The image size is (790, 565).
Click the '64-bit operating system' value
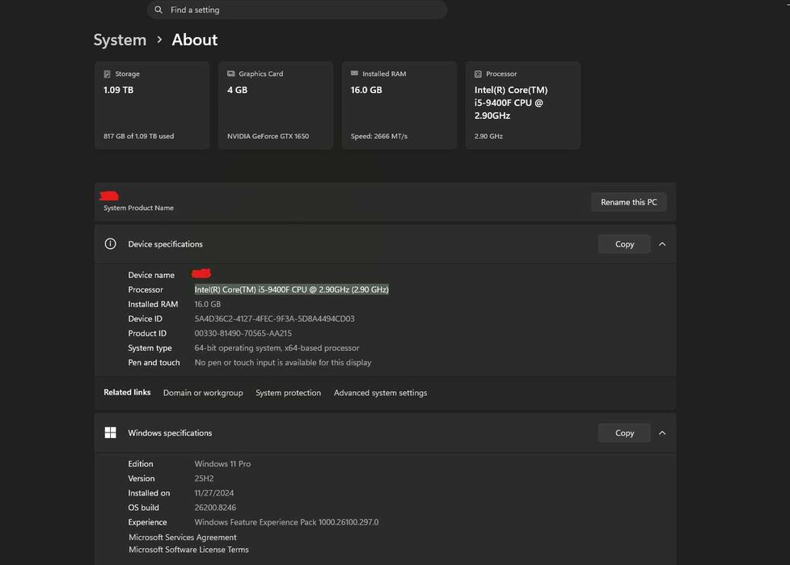277,348
